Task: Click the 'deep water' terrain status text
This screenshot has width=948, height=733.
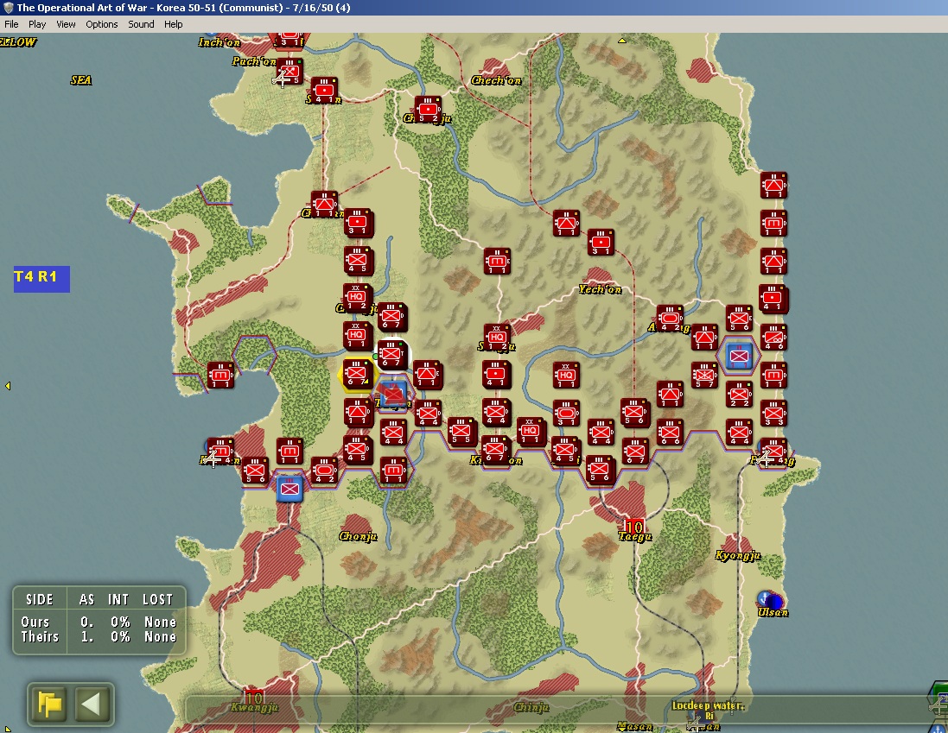Action: (x=716, y=705)
